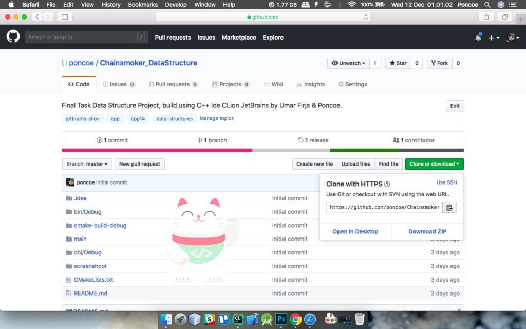
Task: Click Open in Desktop
Action: pyautogui.click(x=355, y=232)
